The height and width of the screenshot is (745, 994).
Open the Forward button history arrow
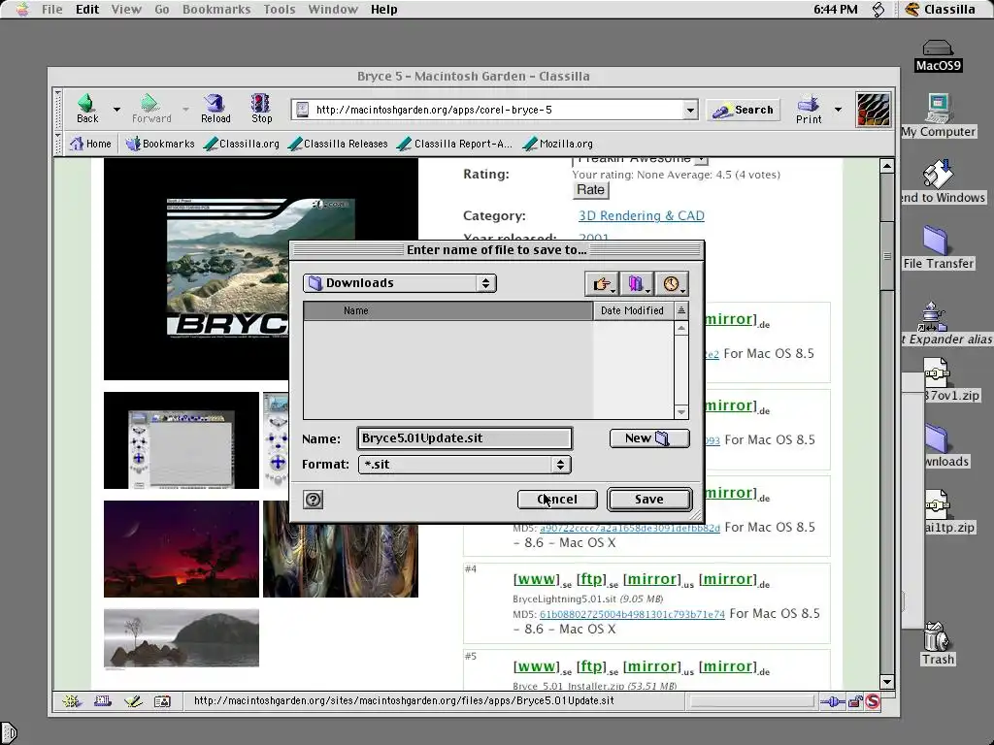[185, 109]
